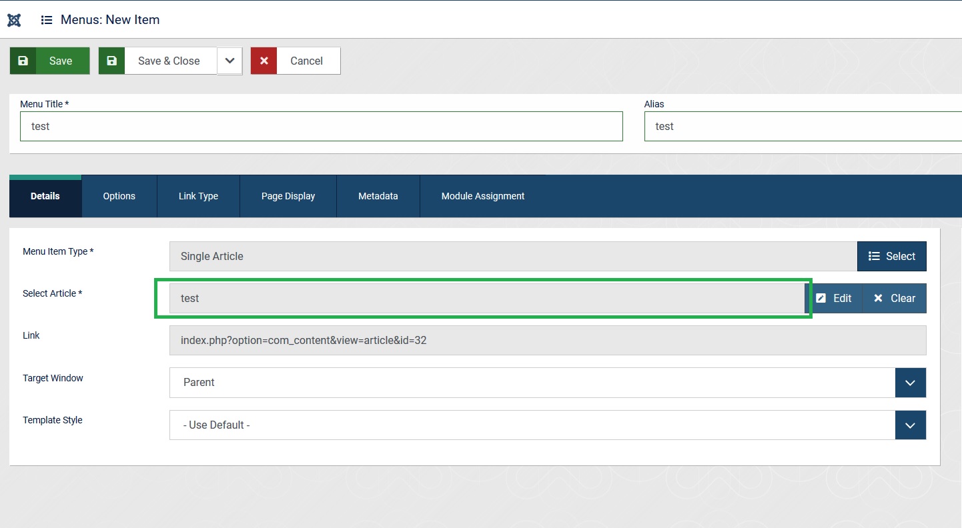Open the Template Style dropdown

548,425
